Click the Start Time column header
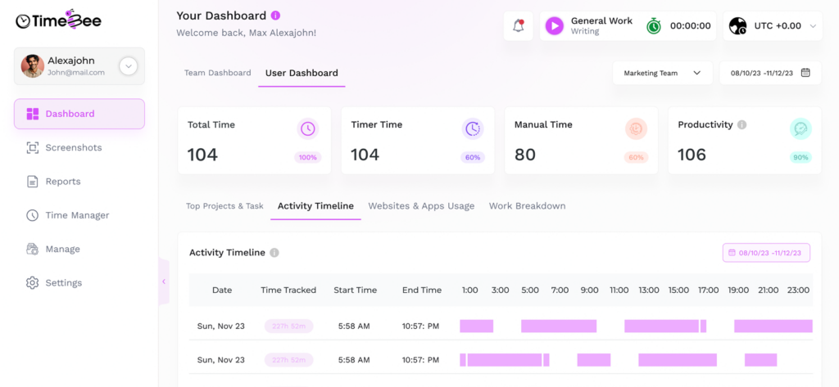Screen dimensions: 839x387 point(356,290)
